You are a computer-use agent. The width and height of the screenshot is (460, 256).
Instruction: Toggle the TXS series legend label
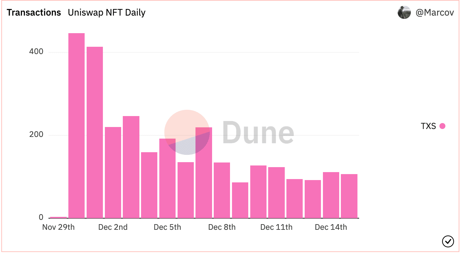click(428, 126)
